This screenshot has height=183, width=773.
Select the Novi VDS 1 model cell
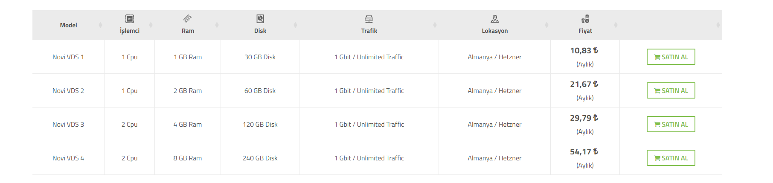click(68, 57)
